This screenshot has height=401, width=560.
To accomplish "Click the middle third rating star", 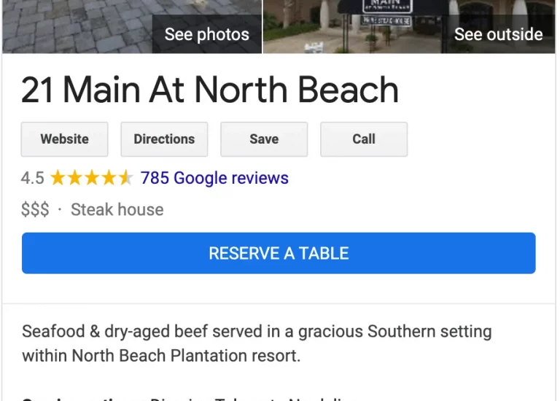I will tap(91, 178).
